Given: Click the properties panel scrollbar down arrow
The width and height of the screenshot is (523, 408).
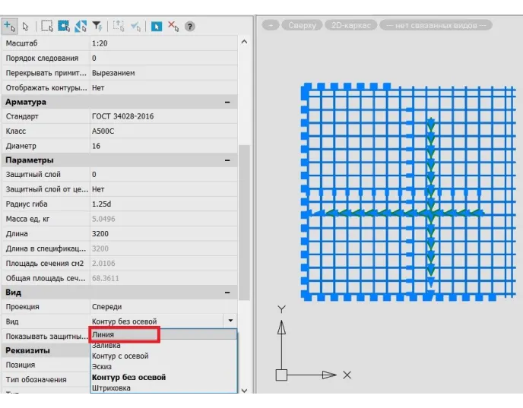Looking at the screenshot, I should click(244, 388).
